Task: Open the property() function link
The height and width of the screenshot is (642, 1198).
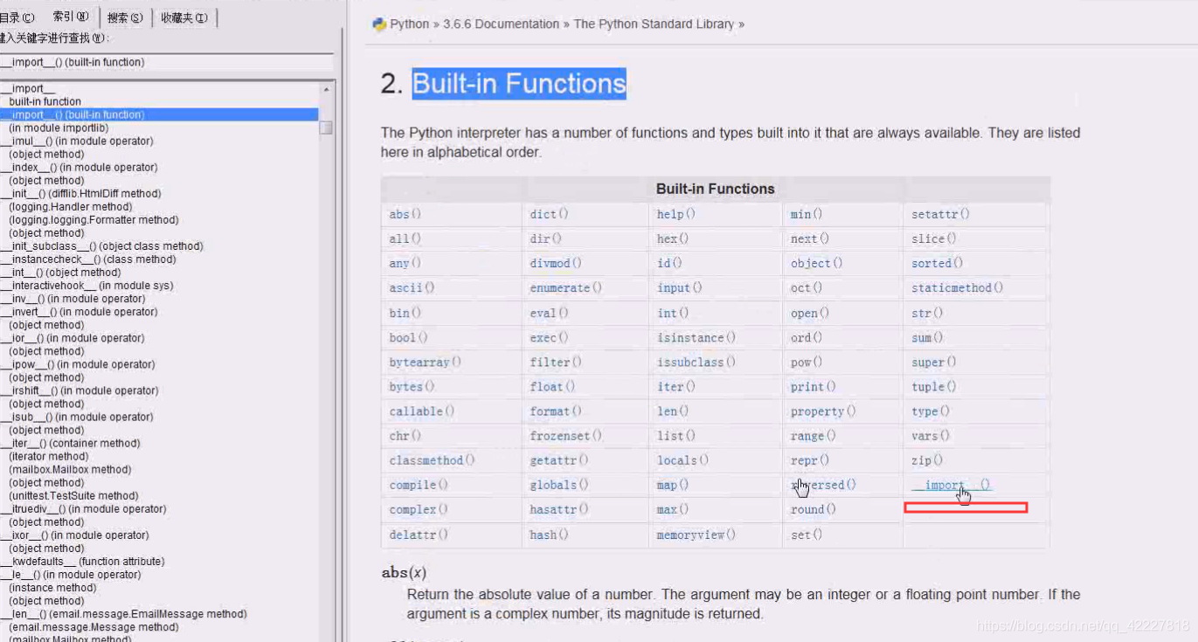Action: (x=823, y=411)
